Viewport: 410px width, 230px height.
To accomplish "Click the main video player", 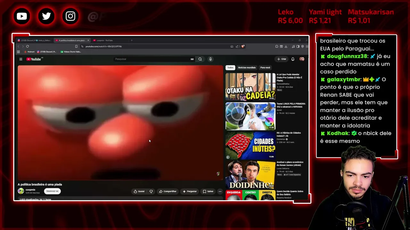I will [120, 123].
